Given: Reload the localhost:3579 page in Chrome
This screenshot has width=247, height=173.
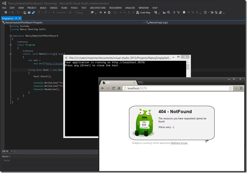Looking at the screenshot, I should click(x=114, y=88).
